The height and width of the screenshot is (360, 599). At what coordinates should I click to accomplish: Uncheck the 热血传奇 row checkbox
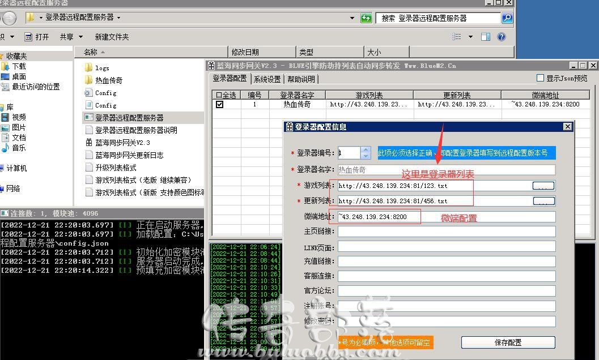tap(220, 104)
